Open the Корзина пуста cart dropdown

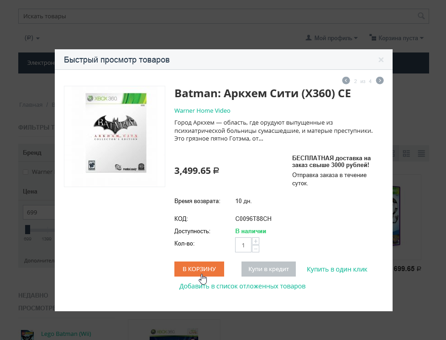396,38
